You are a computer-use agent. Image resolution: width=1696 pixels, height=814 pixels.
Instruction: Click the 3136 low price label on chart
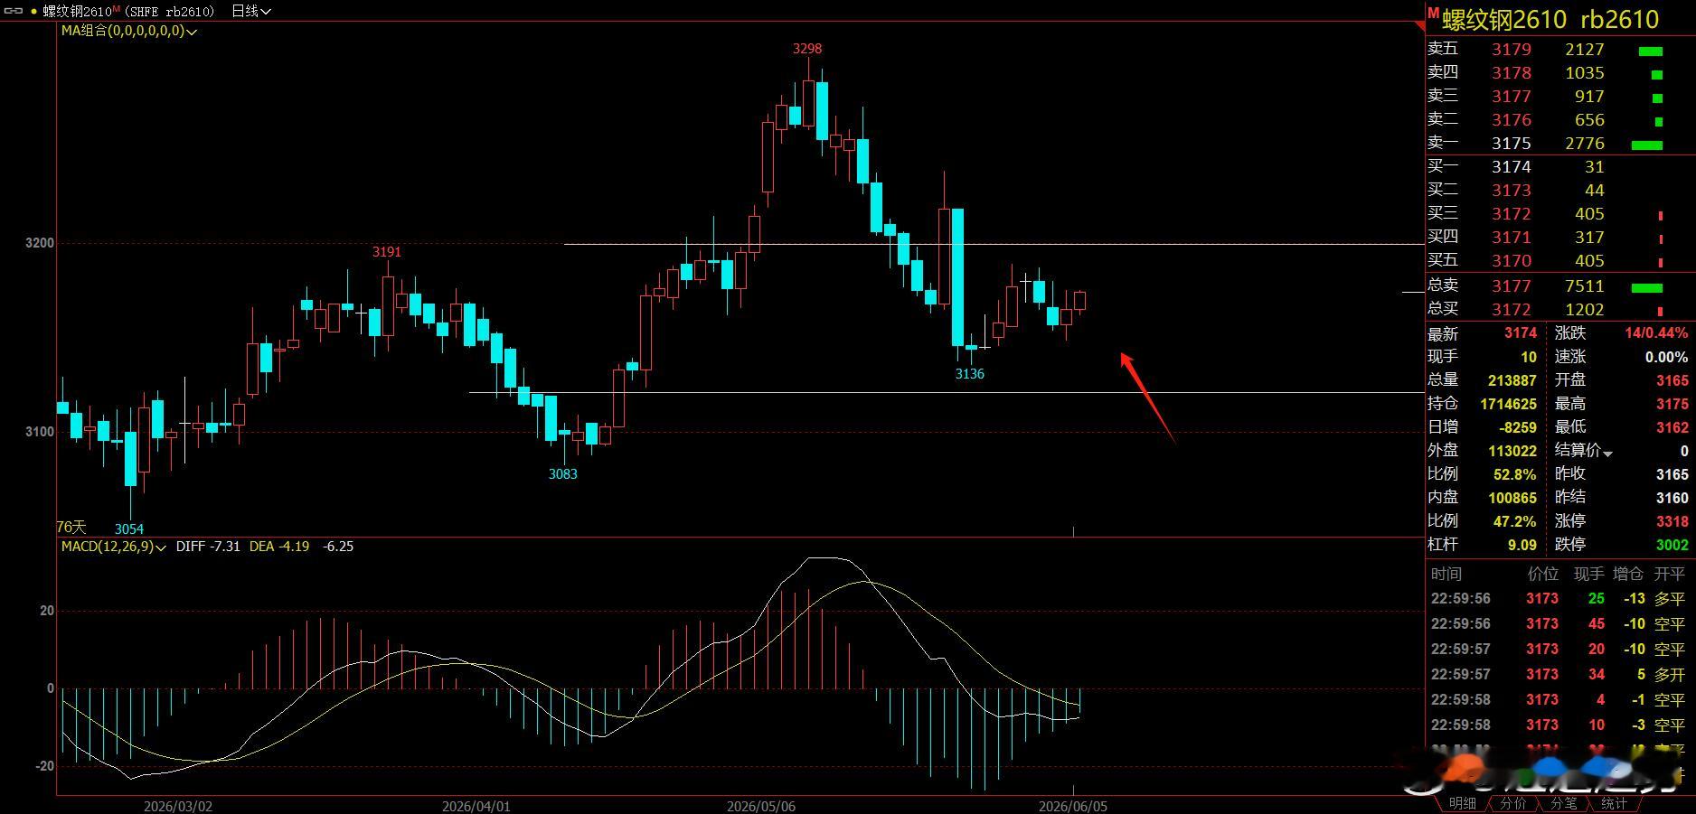pos(970,373)
